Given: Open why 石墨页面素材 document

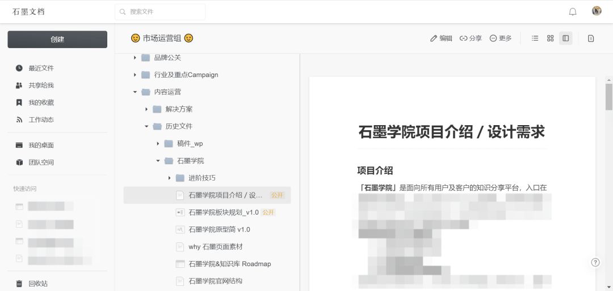Looking at the screenshot, I should point(216,246).
